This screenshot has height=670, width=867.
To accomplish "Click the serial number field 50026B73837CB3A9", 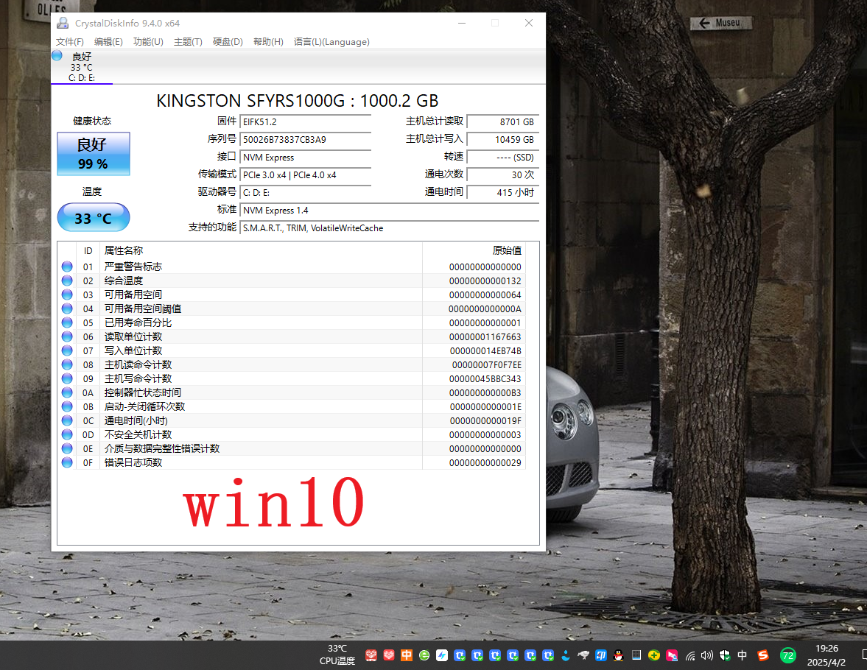I will pos(305,139).
